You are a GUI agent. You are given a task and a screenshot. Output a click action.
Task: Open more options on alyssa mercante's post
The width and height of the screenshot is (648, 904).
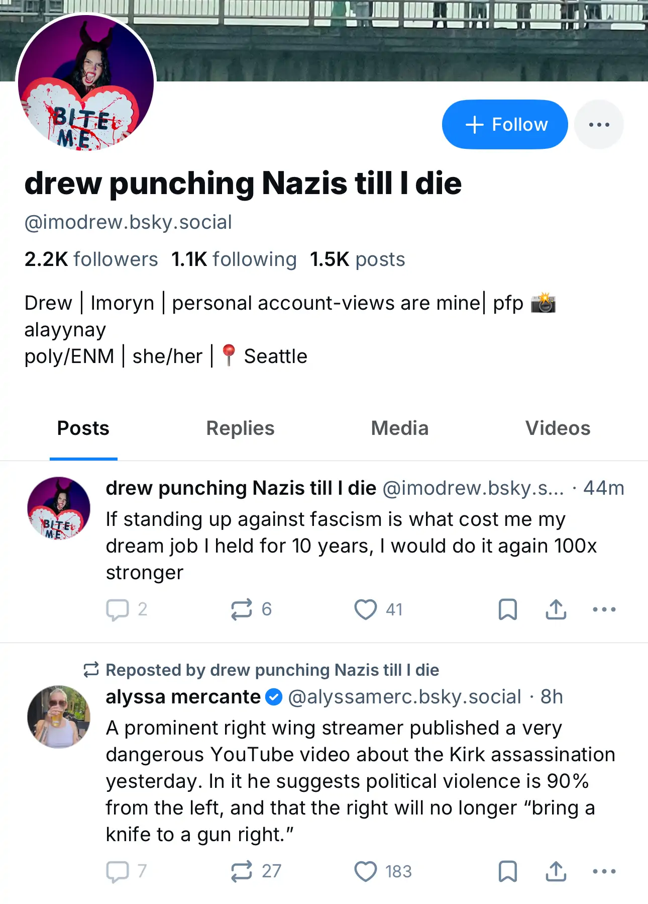(x=604, y=871)
